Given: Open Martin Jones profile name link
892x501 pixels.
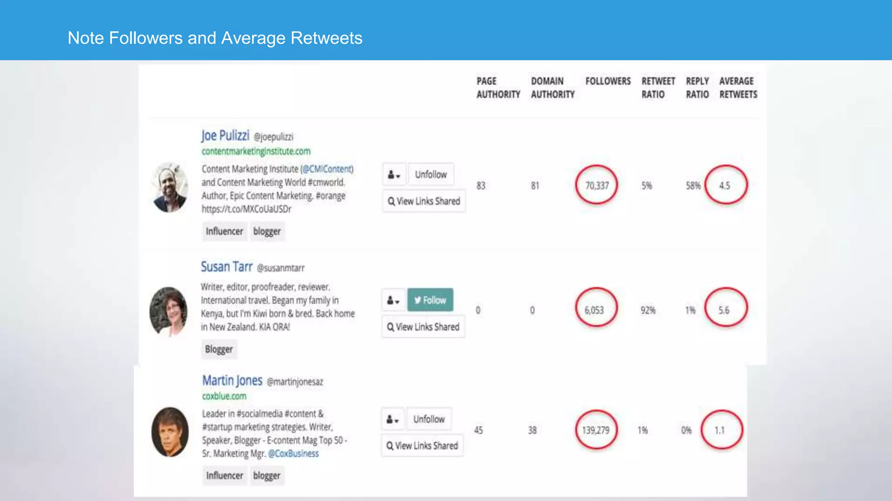Looking at the screenshot, I should [x=232, y=381].
